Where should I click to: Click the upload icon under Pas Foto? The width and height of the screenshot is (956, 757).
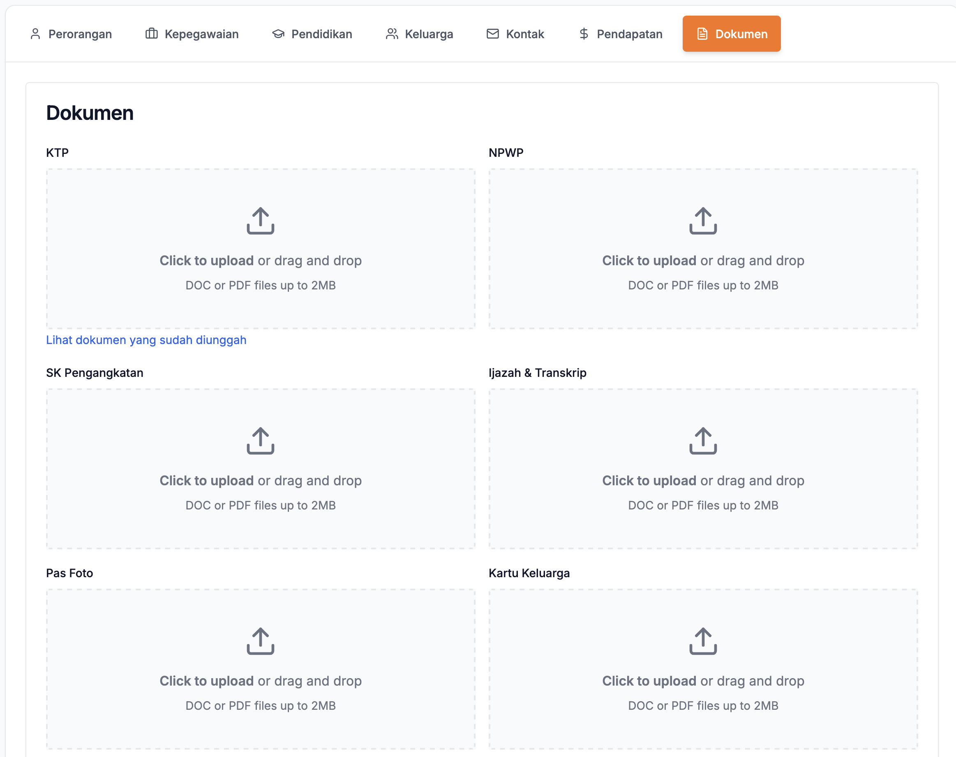click(260, 641)
